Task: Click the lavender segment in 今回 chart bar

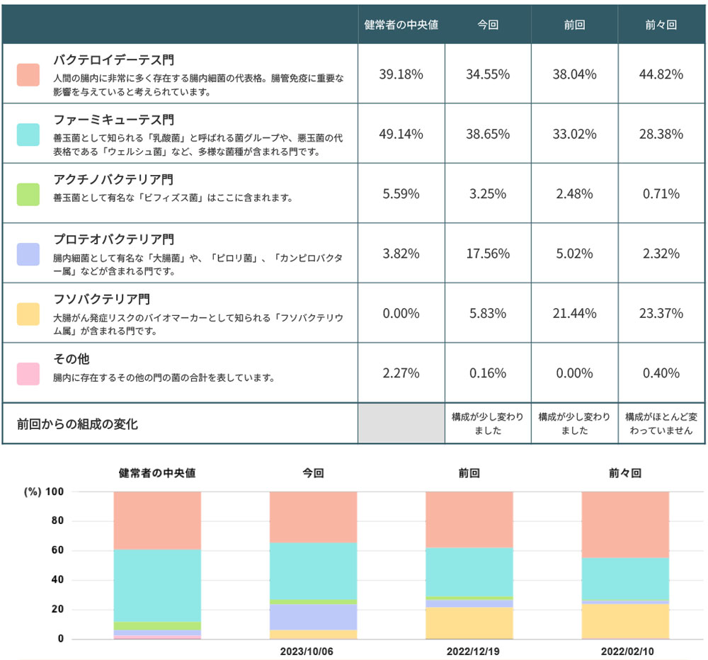Action: pyautogui.click(x=313, y=617)
